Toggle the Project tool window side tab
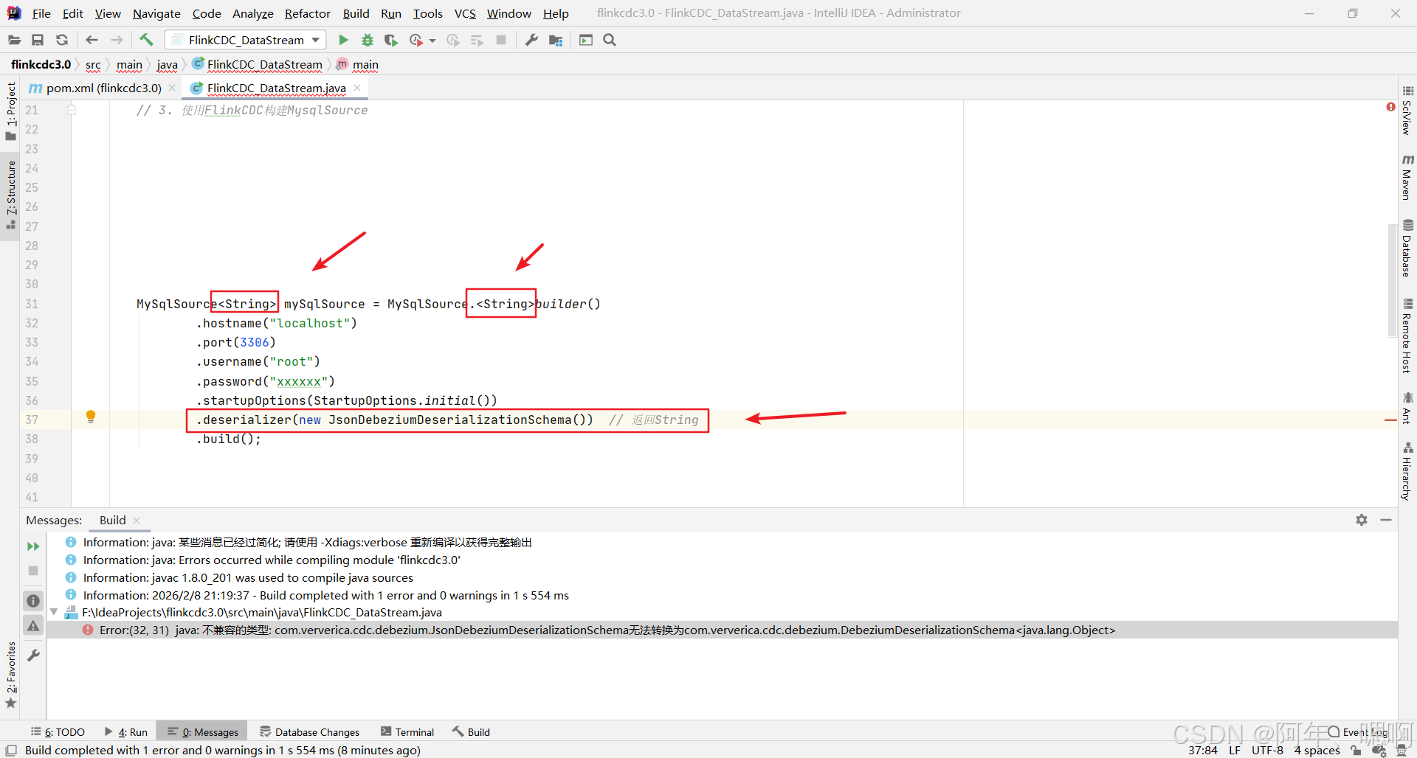 pyautogui.click(x=10, y=111)
